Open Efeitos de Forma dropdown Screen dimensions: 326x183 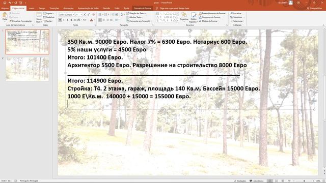tap(208, 21)
